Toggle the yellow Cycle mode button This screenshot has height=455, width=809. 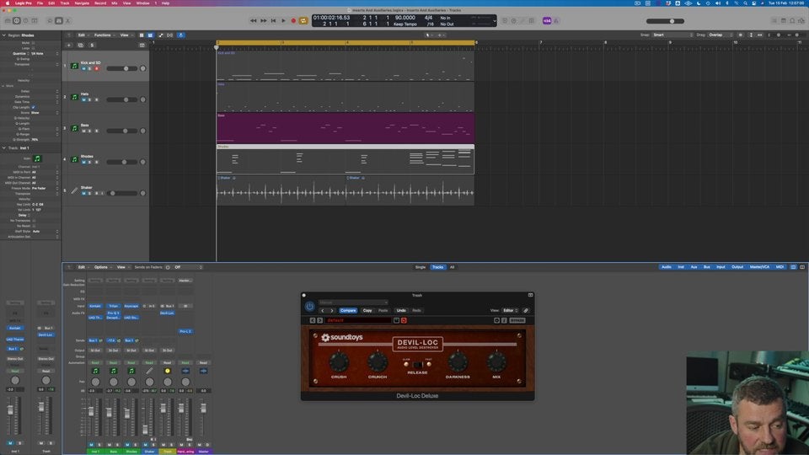pos(303,20)
